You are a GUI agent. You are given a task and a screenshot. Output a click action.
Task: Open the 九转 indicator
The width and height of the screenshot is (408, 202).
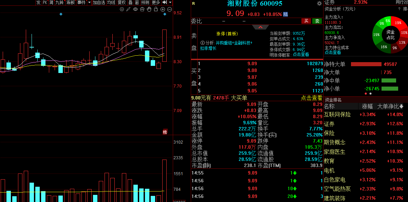pyautogui.click(x=60, y=2)
